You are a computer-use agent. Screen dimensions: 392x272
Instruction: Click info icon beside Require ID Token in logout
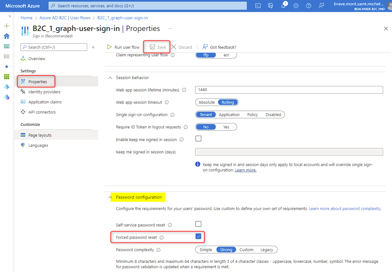tap(186, 127)
